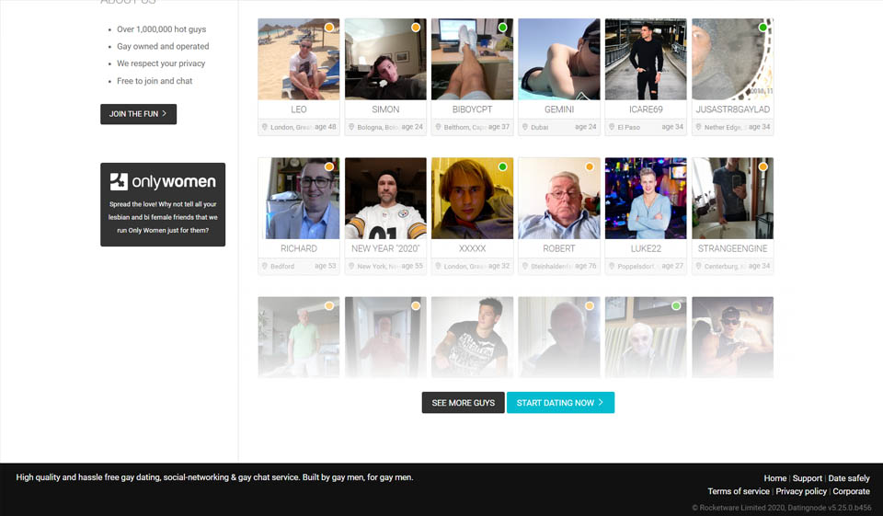Viewport: 883px width, 516px height.
Task: Open the Home footer link
Action: pyautogui.click(x=774, y=478)
